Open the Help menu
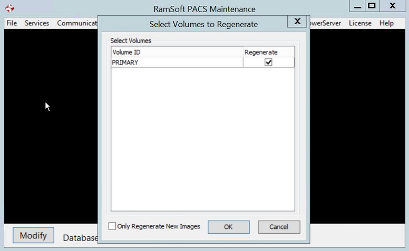Viewport: 409px width, 251px height. coord(386,23)
